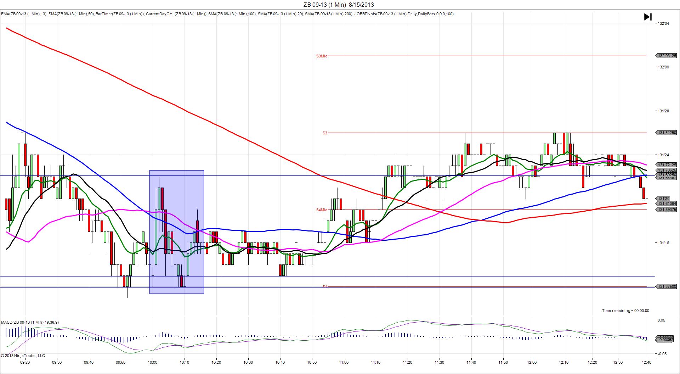The width and height of the screenshot is (680, 374).
Task: Click the 10:00 time axis label
Action: point(153,362)
